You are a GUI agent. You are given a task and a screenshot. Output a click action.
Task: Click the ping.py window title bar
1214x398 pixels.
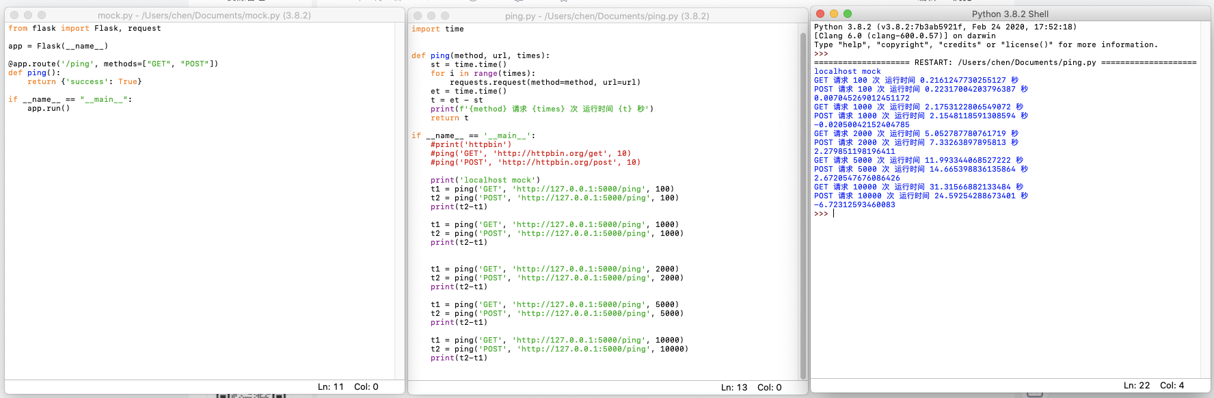click(608, 16)
